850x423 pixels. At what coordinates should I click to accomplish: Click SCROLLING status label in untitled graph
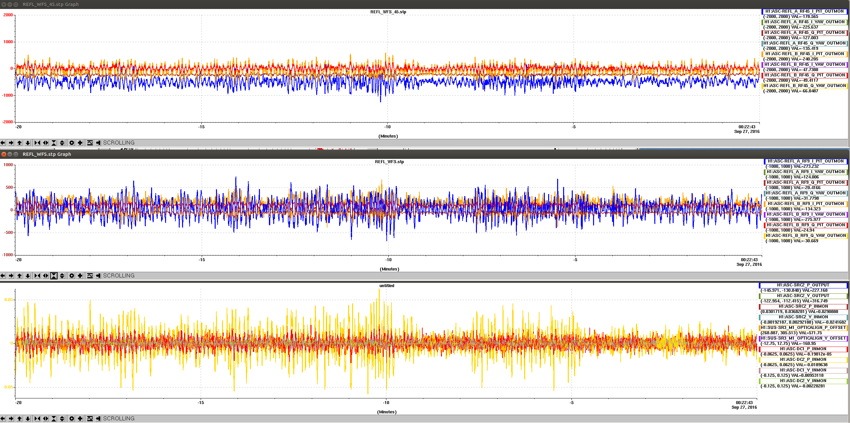[119, 419]
